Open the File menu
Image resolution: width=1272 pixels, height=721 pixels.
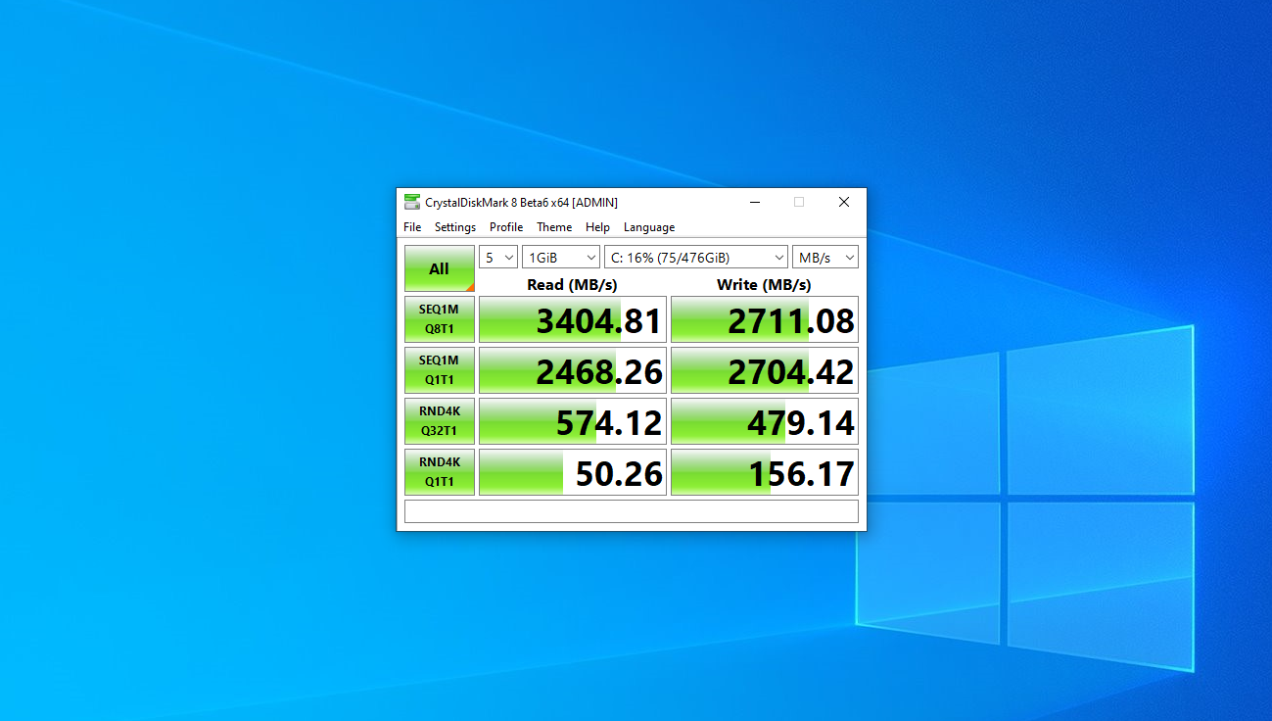coord(412,227)
